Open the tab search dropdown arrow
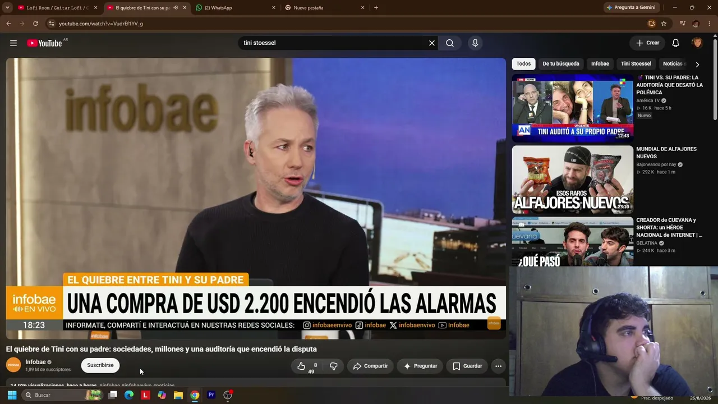The width and height of the screenshot is (718, 404). pos(7,8)
